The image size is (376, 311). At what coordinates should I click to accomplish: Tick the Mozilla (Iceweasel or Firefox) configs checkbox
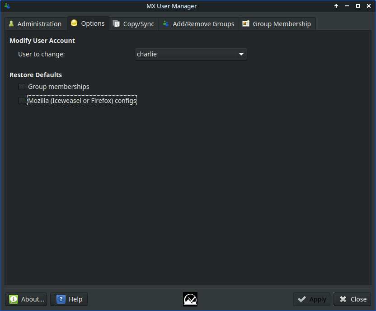22,101
